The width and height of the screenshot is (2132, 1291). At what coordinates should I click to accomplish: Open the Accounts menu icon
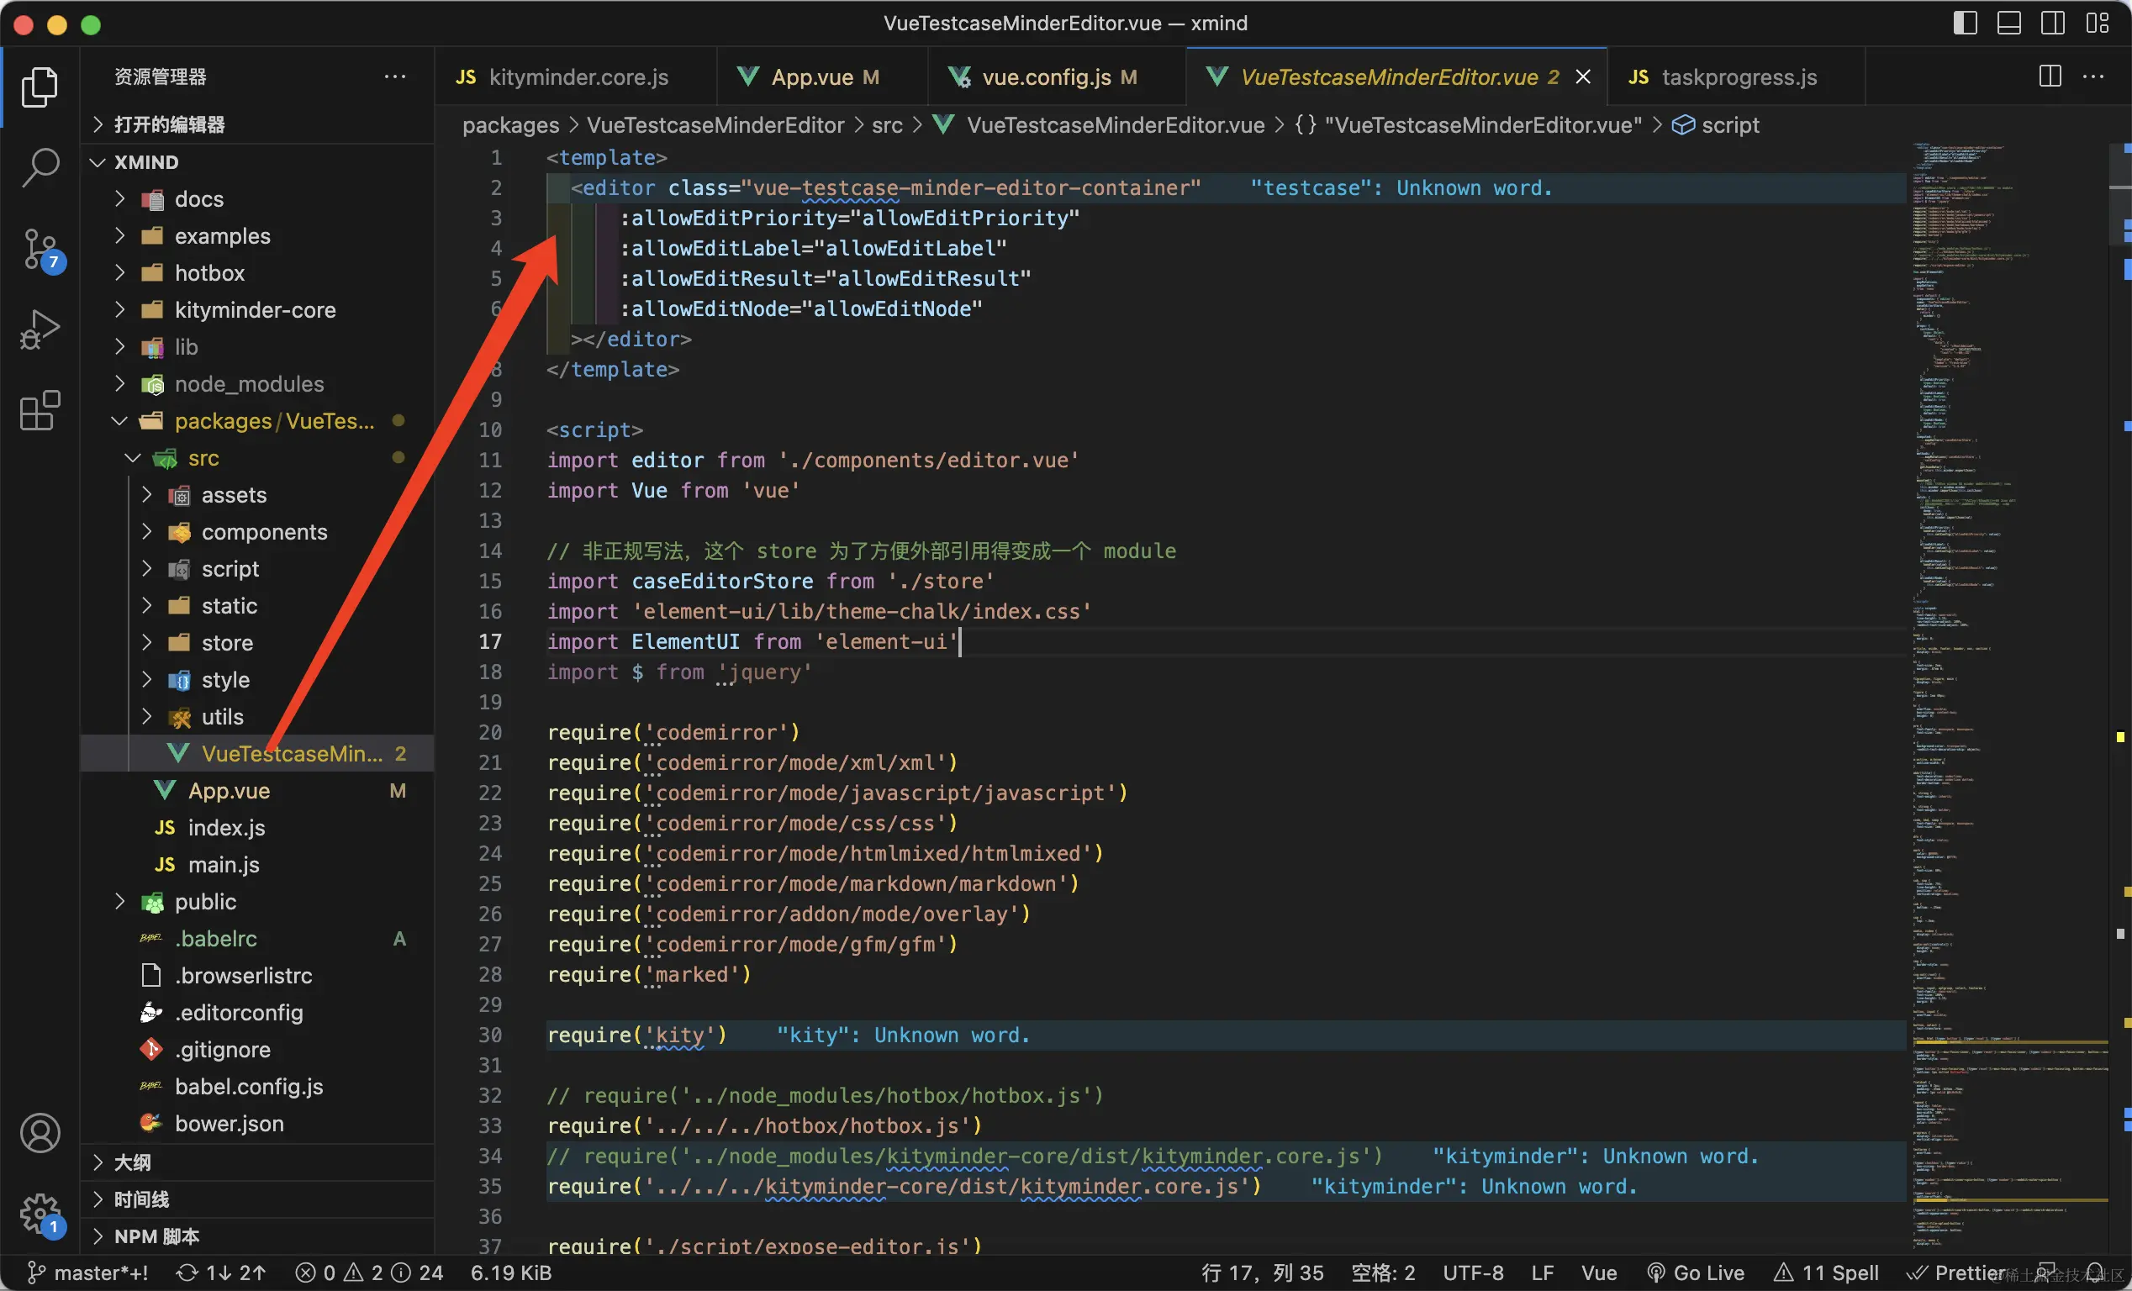(40, 1132)
